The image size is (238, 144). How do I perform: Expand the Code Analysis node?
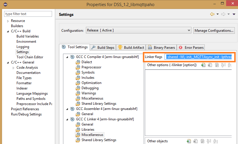click(13, 68)
